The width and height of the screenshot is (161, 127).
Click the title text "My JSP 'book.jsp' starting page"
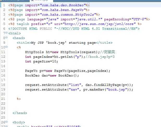pos(64,43)
